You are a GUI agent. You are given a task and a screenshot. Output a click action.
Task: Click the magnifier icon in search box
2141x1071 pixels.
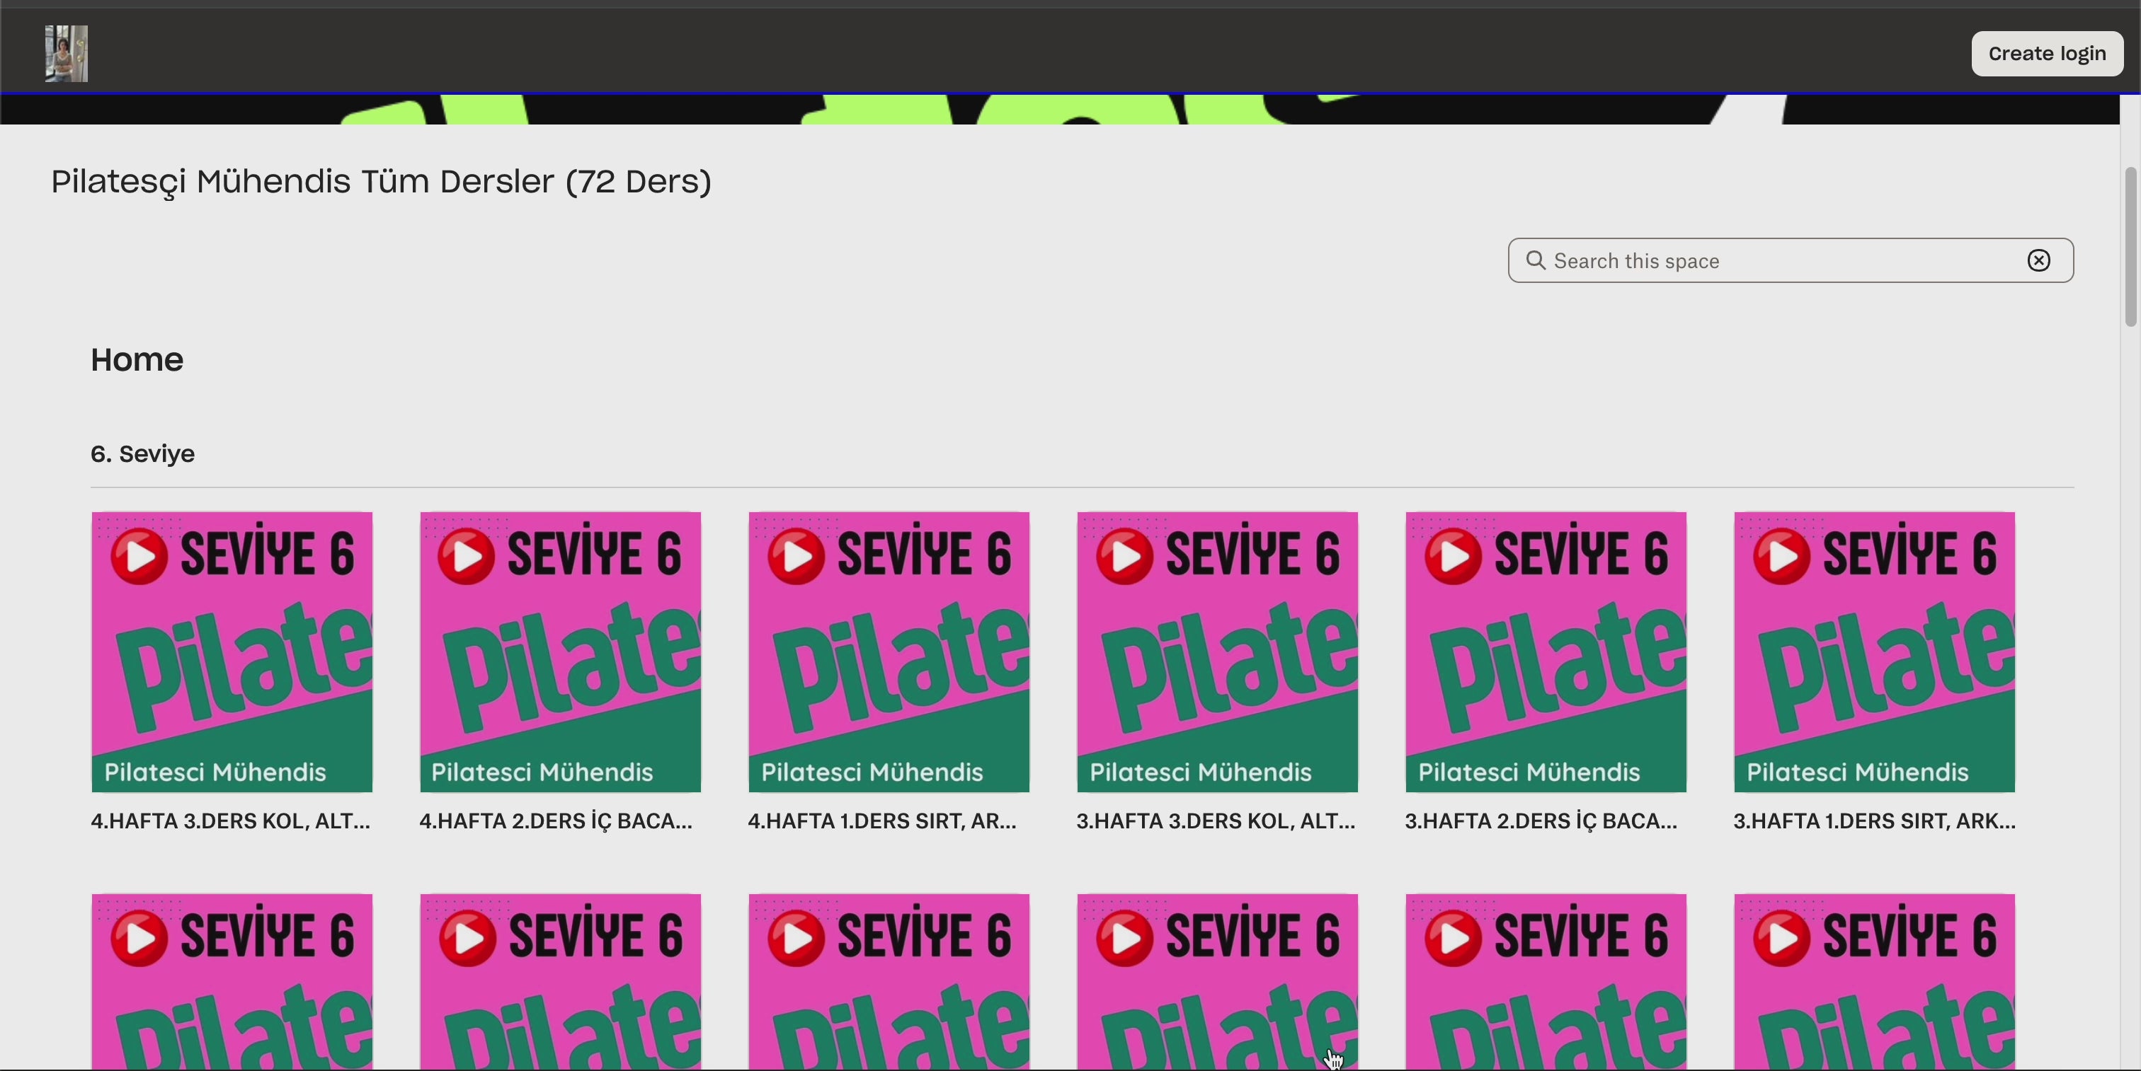tap(1535, 261)
